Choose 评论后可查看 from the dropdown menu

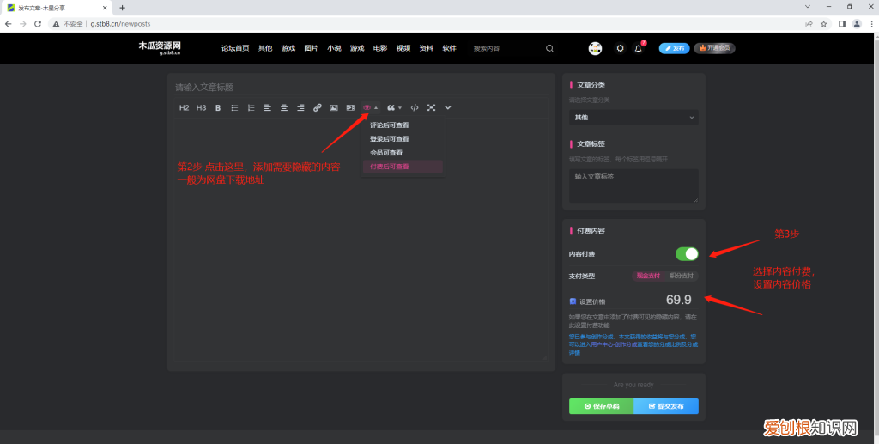pyautogui.click(x=390, y=125)
